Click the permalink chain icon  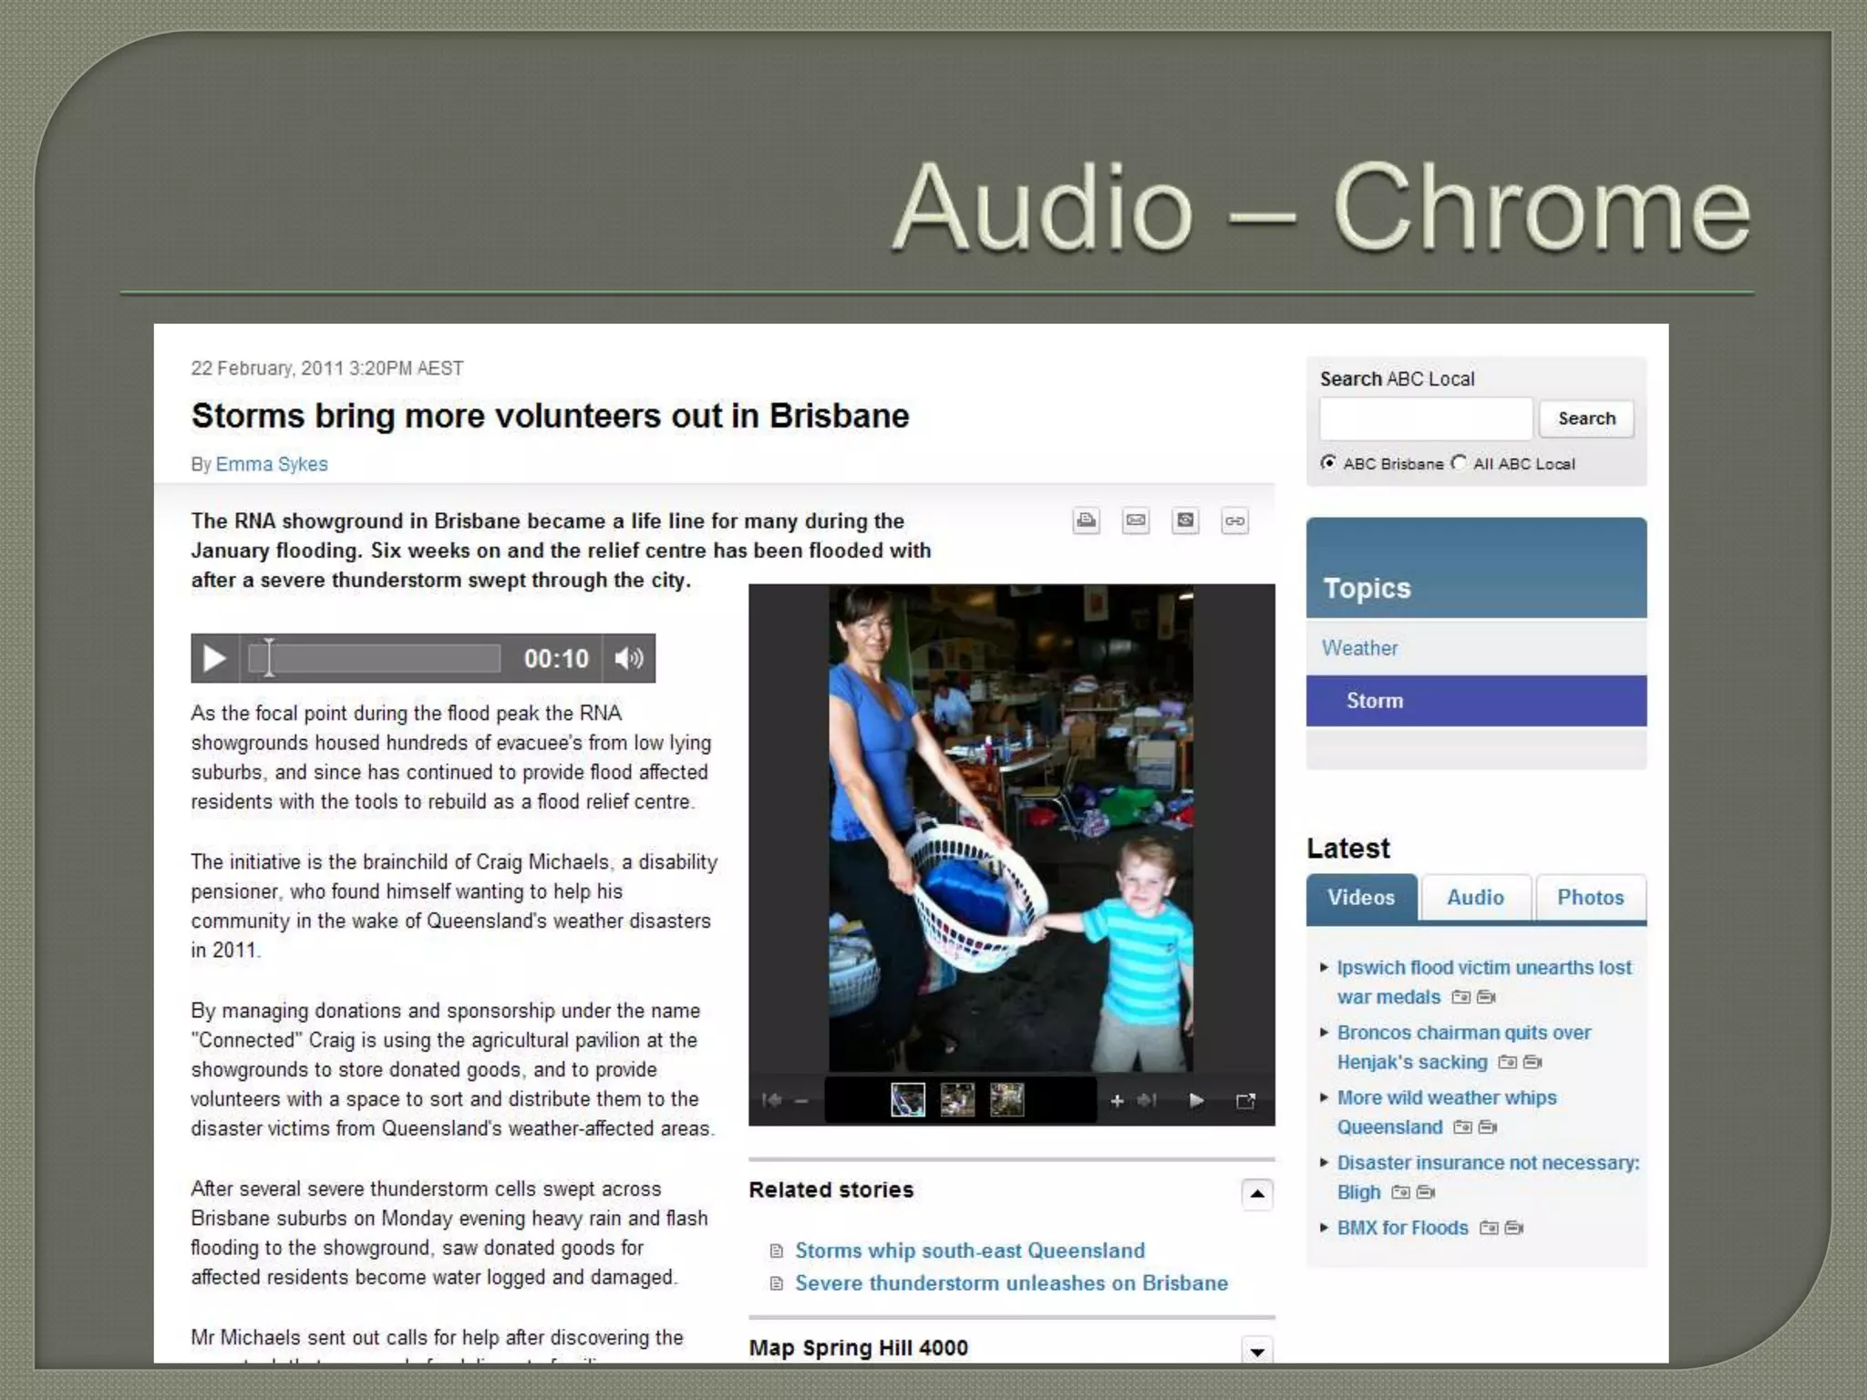(x=1234, y=520)
